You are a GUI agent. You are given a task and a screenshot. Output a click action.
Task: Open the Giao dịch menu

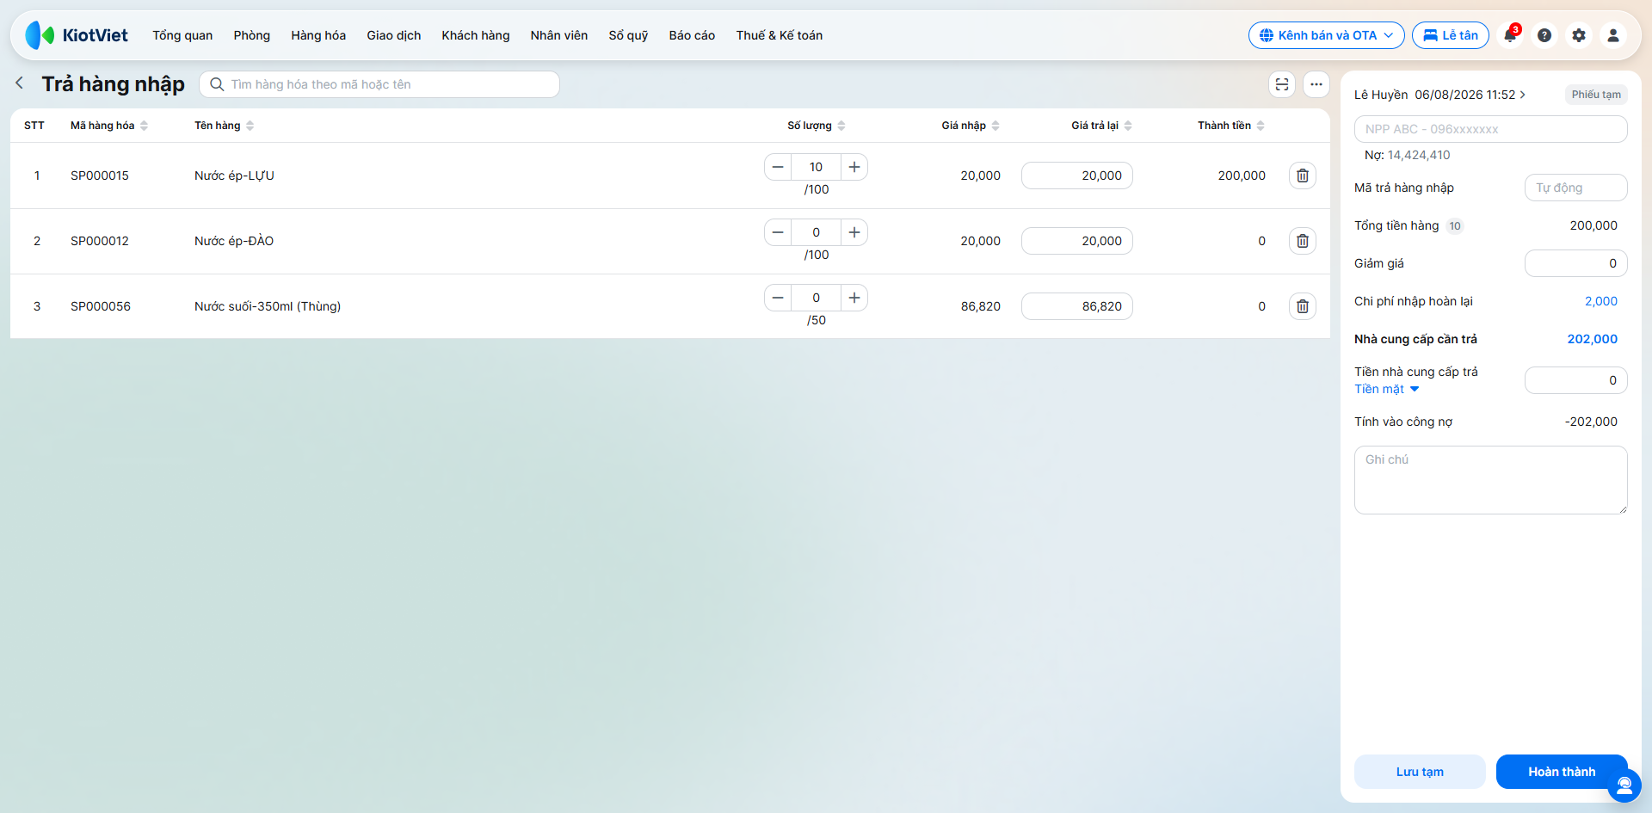(394, 35)
